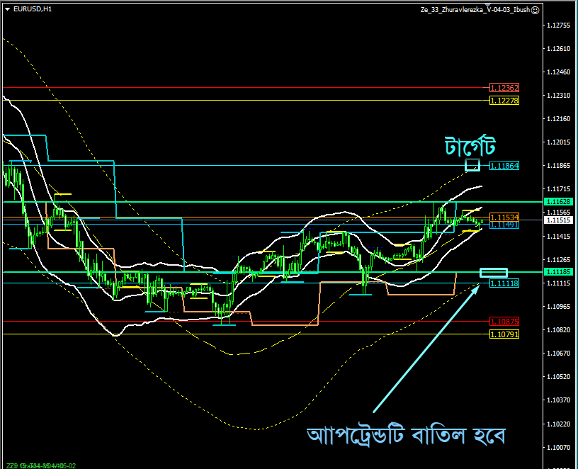Select the red 1.12362 price label
The width and height of the screenshot is (578, 469).
(x=504, y=88)
